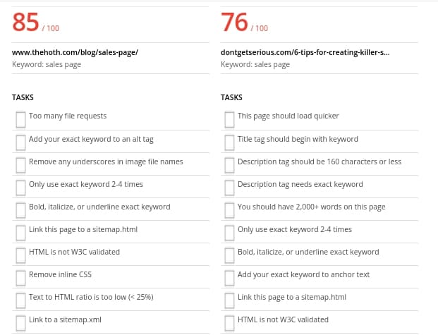
Task: Tick 'Add your exact keyword to an alt tag'
Action: [x=20, y=142]
